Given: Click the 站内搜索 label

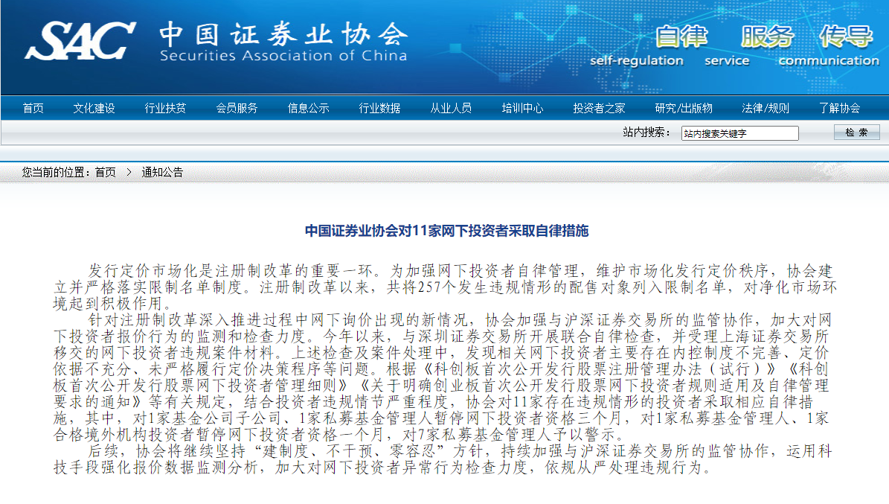Looking at the screenshot, I should [x=646, y=133].
